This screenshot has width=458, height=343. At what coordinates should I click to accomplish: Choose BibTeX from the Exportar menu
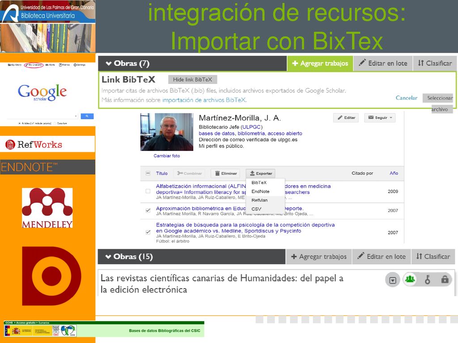[259, 183]
